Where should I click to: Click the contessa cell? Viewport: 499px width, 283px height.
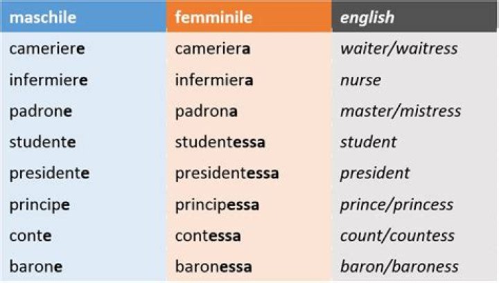point(208,236)
